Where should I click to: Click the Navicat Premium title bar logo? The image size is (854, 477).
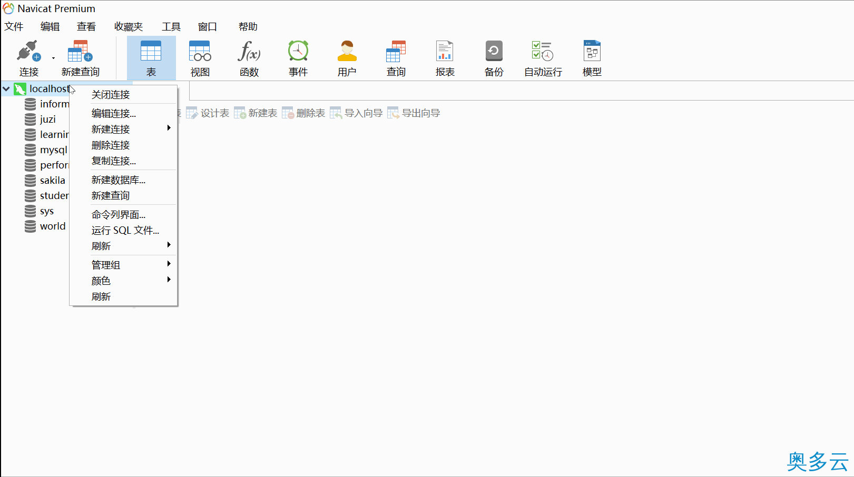pos(8,8)
